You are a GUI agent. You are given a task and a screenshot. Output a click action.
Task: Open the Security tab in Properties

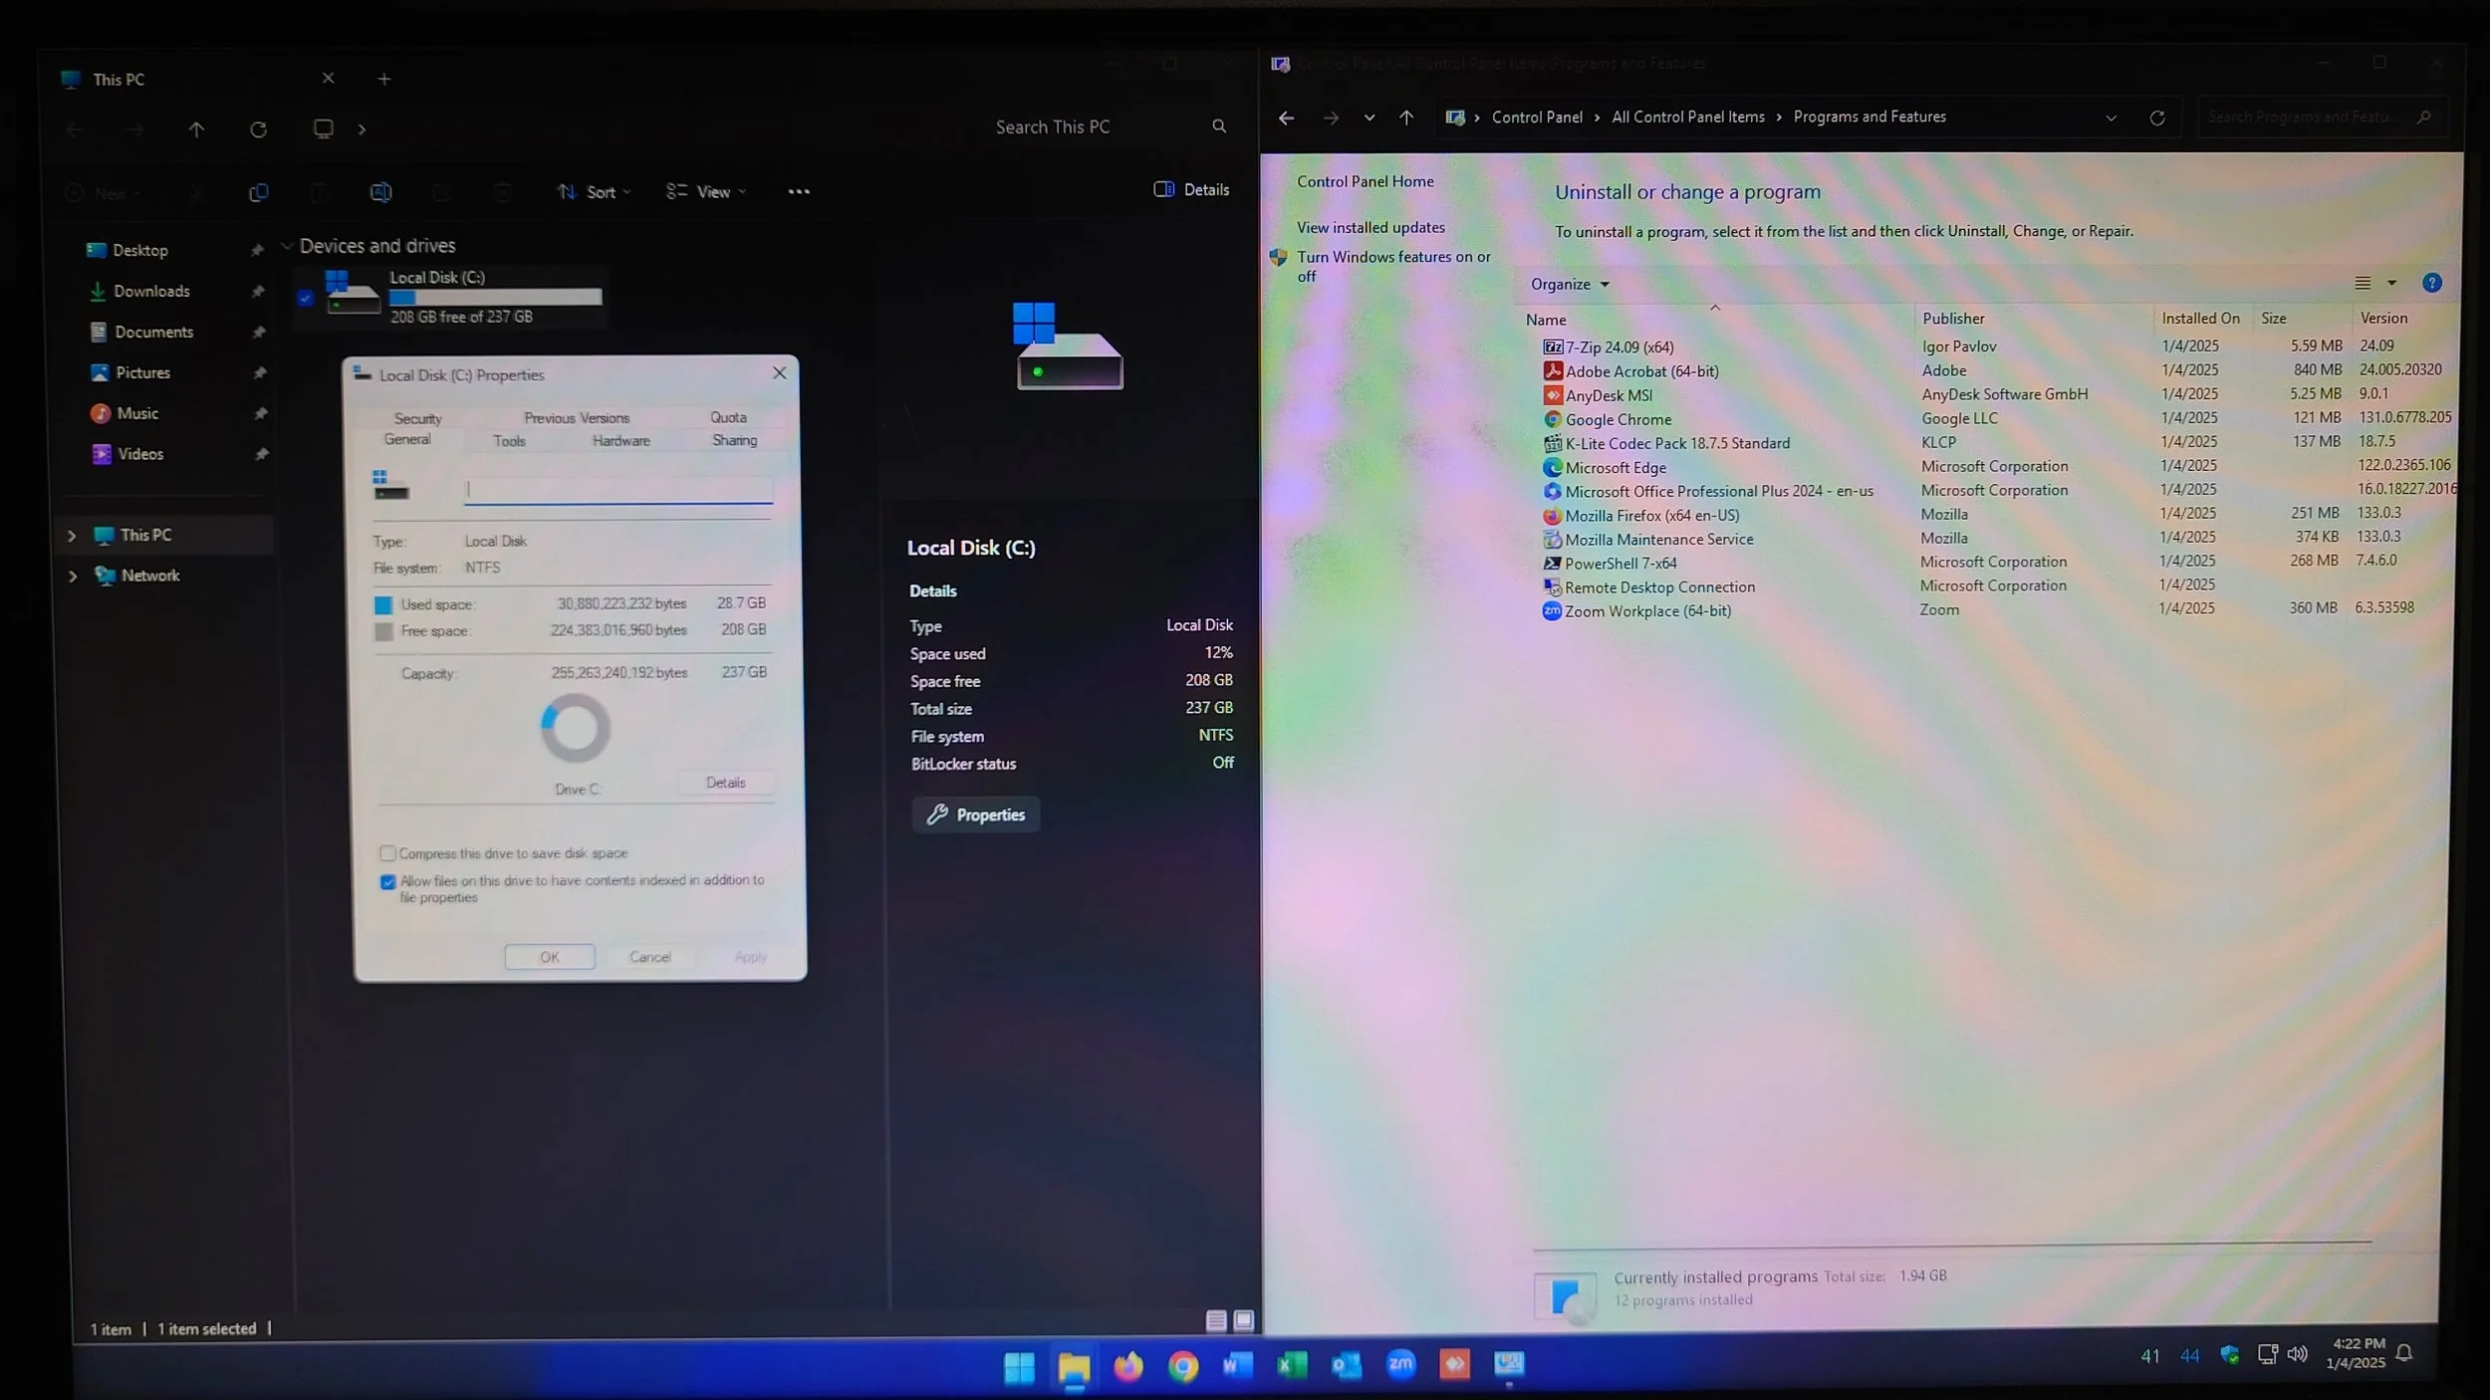(417, 418)
